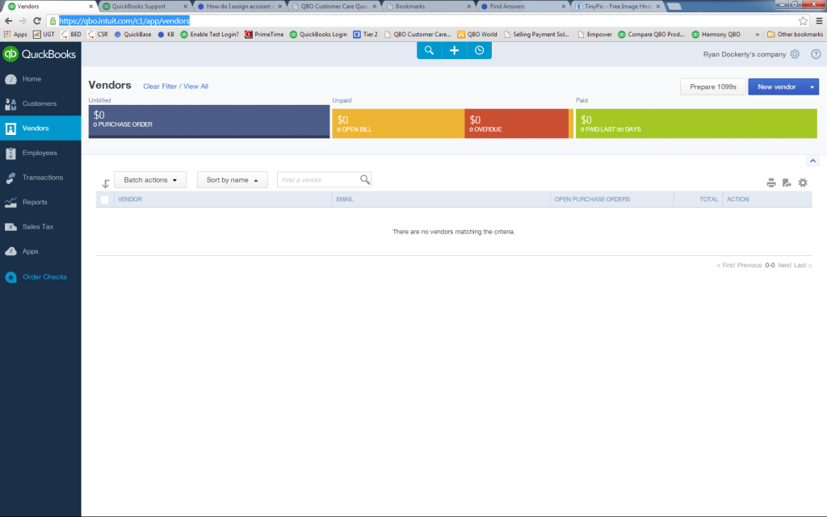Switch to the Find Answers tab
827x517 pixels.
tap(523, 6)
